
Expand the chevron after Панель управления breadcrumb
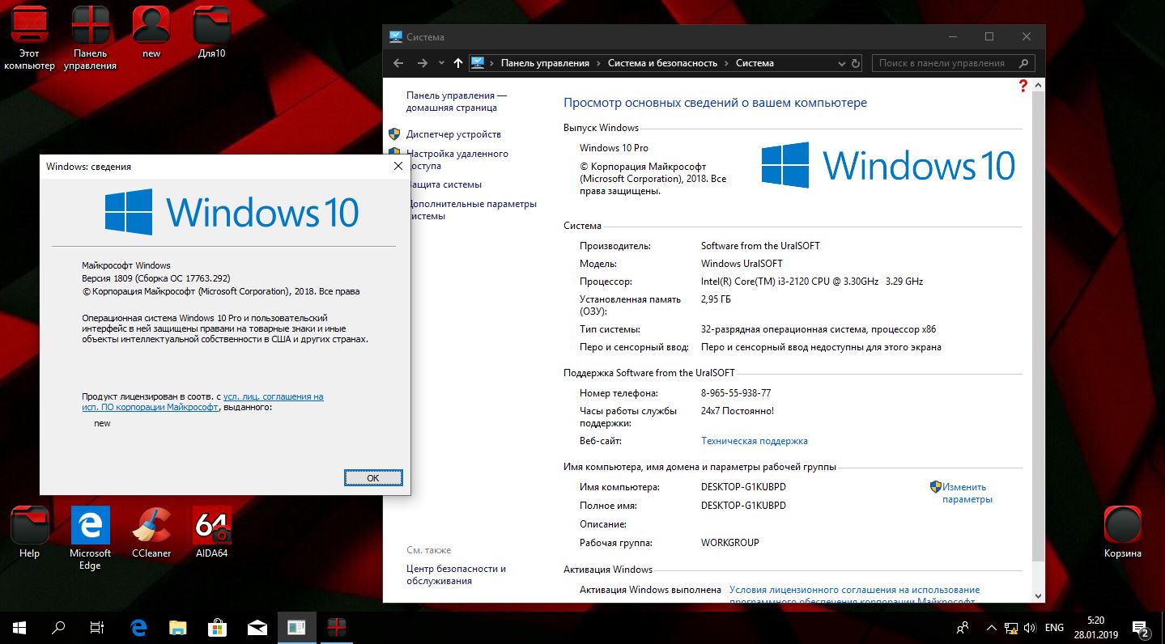[x=598, y=63]
